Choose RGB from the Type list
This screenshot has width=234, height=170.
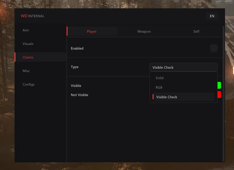coord(184,87)
